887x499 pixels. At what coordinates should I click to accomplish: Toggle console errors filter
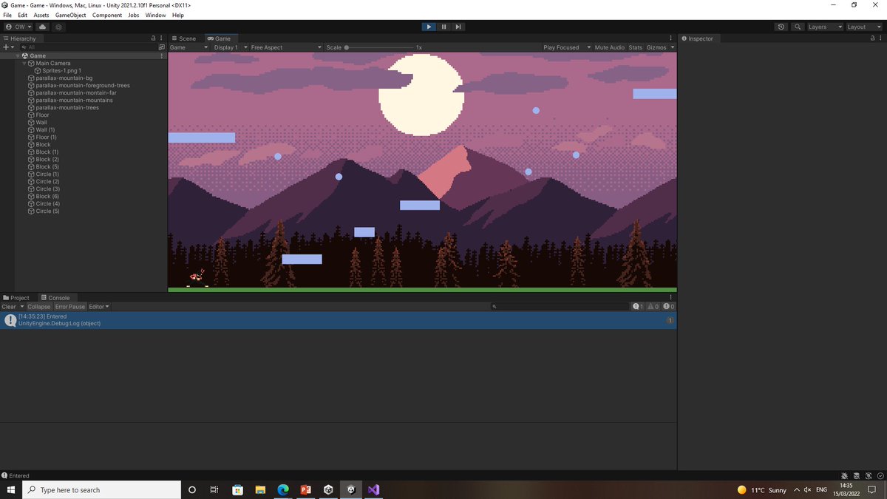pyautogui.click(x=669, y=307)
